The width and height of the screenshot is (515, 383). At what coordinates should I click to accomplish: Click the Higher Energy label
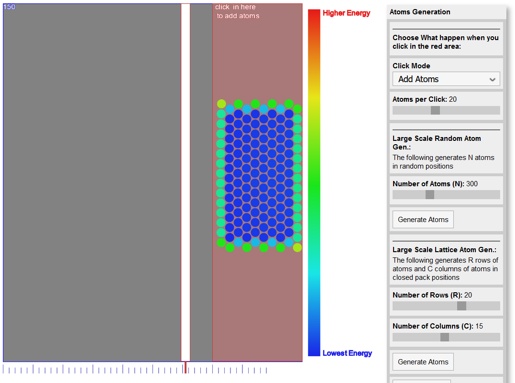(x=346, y=13)
